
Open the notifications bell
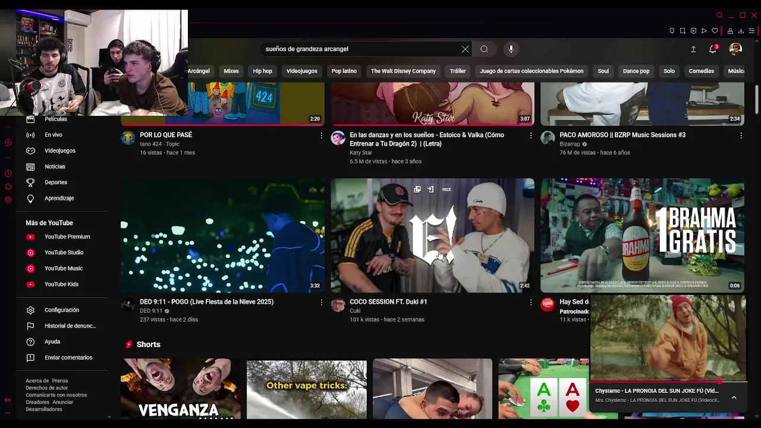(713, 49)
